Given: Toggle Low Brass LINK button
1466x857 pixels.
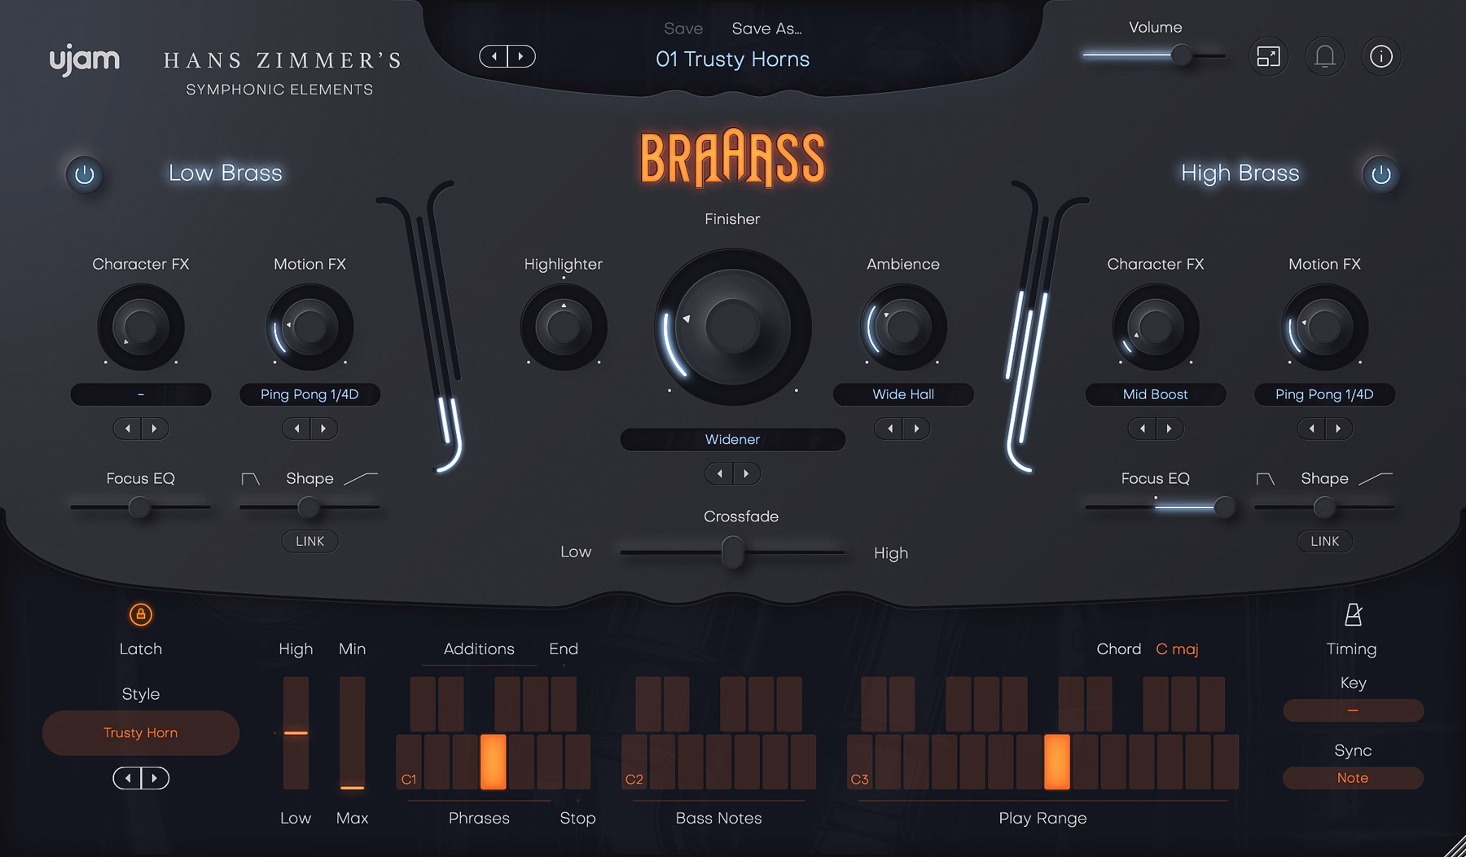Looking at the screenshot, I should point(309,541).
